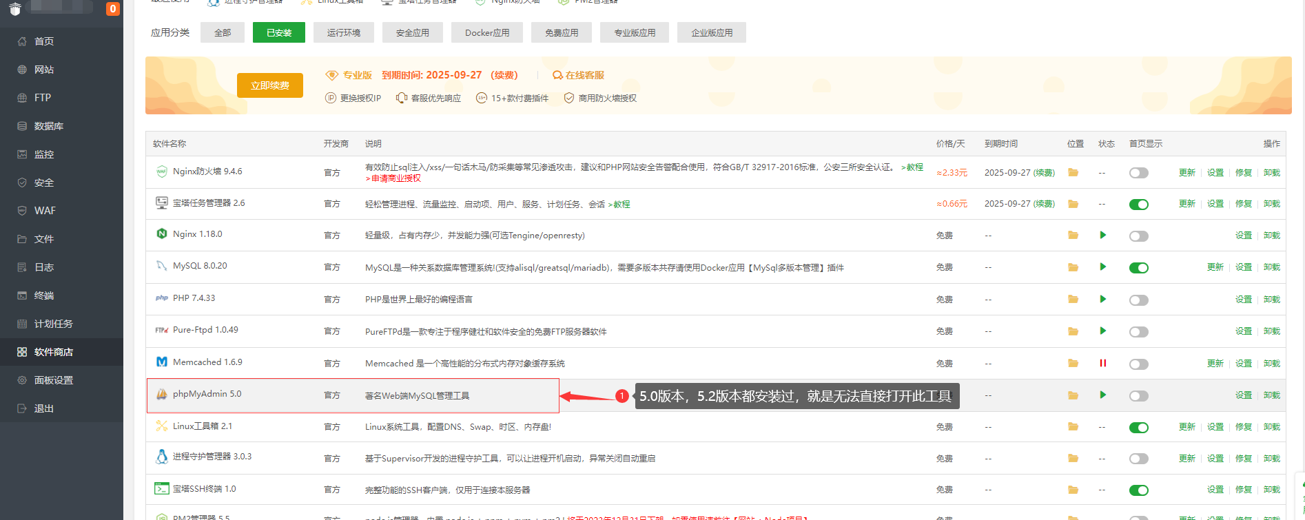The image size is (1305, 520).
Task: Click 卸载 for Memcached 1.6.9
Action: coord(1272,364)
